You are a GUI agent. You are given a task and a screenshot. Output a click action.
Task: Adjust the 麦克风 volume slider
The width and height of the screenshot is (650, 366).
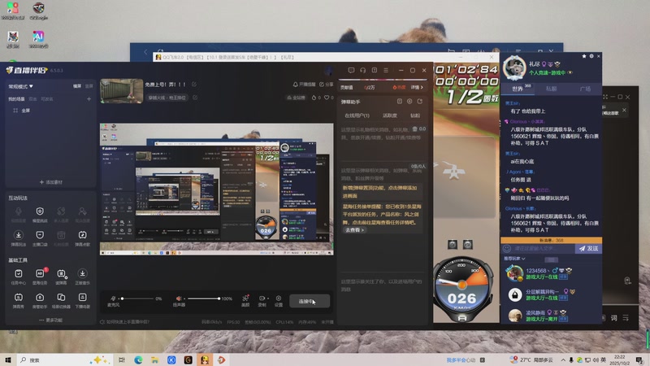[x=136, y=298]
